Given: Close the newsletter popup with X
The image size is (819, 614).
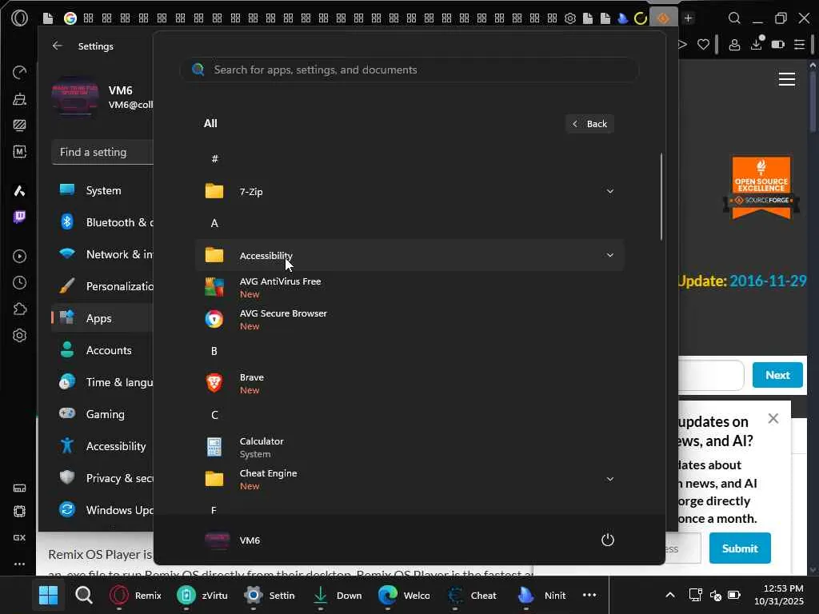Looking at the screenshot, I should (x=773, y=418).
